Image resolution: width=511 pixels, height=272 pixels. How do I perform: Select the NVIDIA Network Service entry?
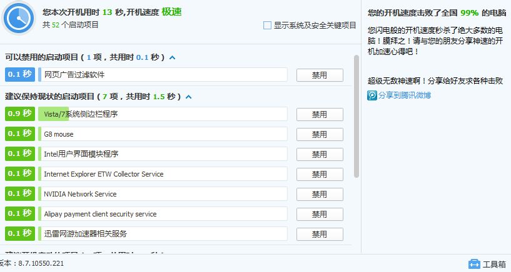coord(163,193)
